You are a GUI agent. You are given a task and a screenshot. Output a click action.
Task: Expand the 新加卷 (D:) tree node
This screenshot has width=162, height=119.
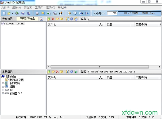click(3, 93)
